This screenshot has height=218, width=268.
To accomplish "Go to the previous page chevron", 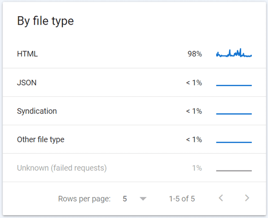I will (x=221, y=198).
